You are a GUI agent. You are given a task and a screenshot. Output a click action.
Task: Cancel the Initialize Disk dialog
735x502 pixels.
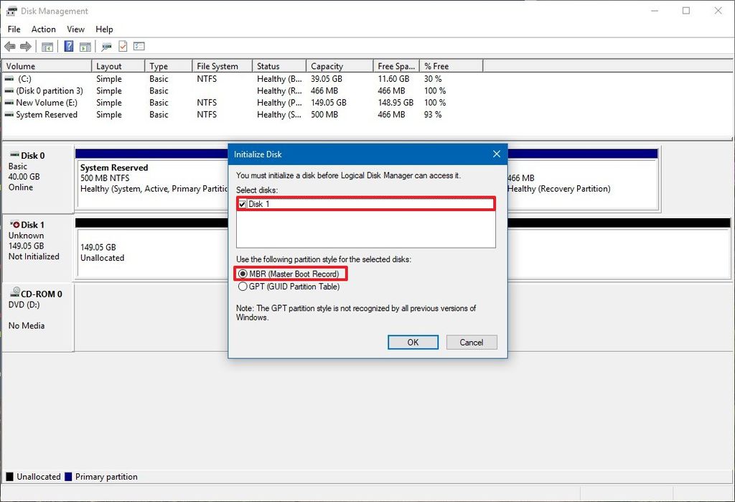(472, 343)
